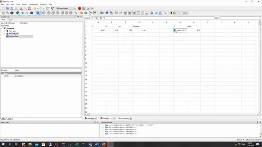Click the Execute macro play icon
The image size is (262, 147).
92,8
